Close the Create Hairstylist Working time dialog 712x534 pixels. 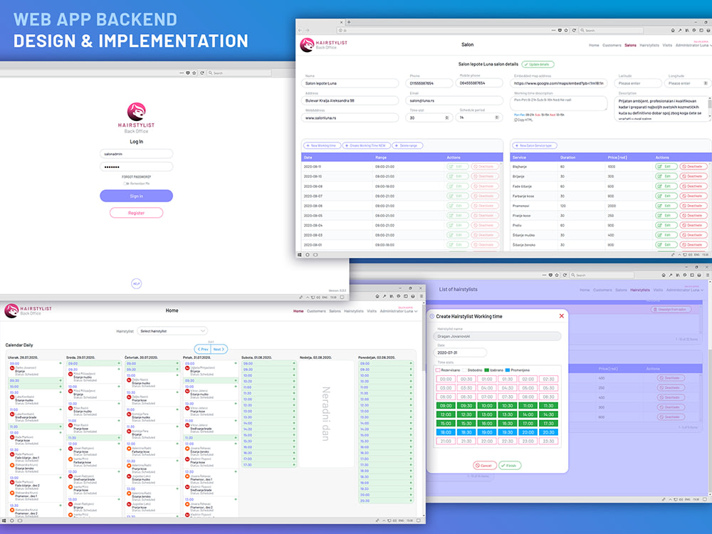click(562, 316)
